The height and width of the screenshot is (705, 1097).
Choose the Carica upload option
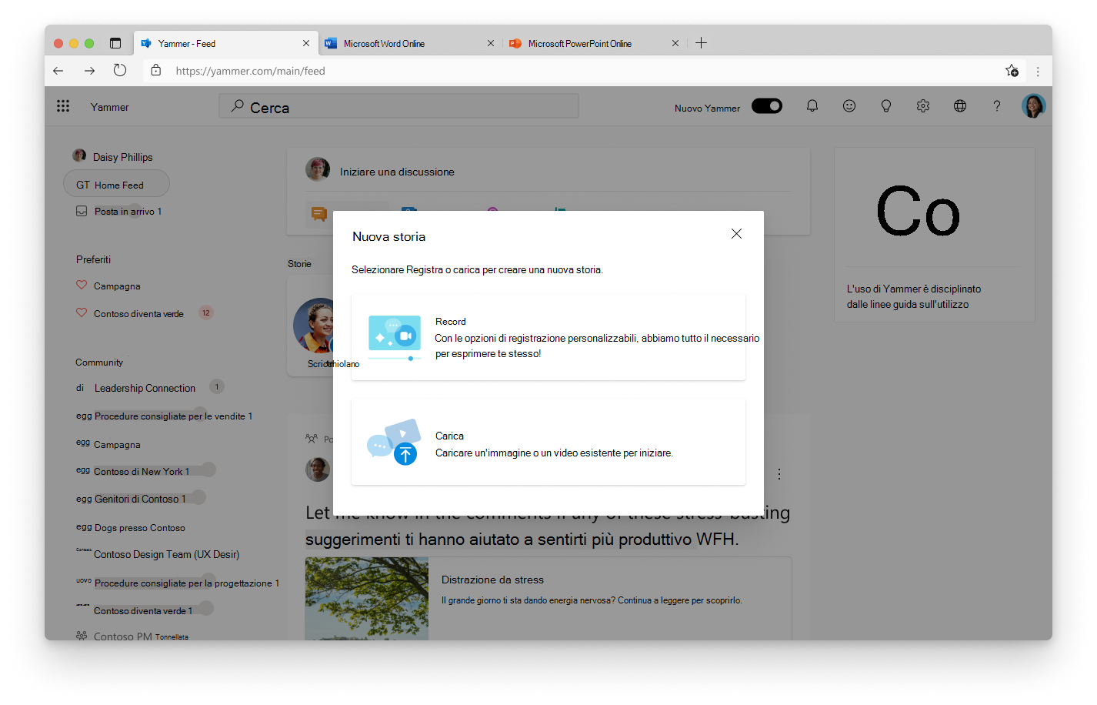click(x=548, y=443)
